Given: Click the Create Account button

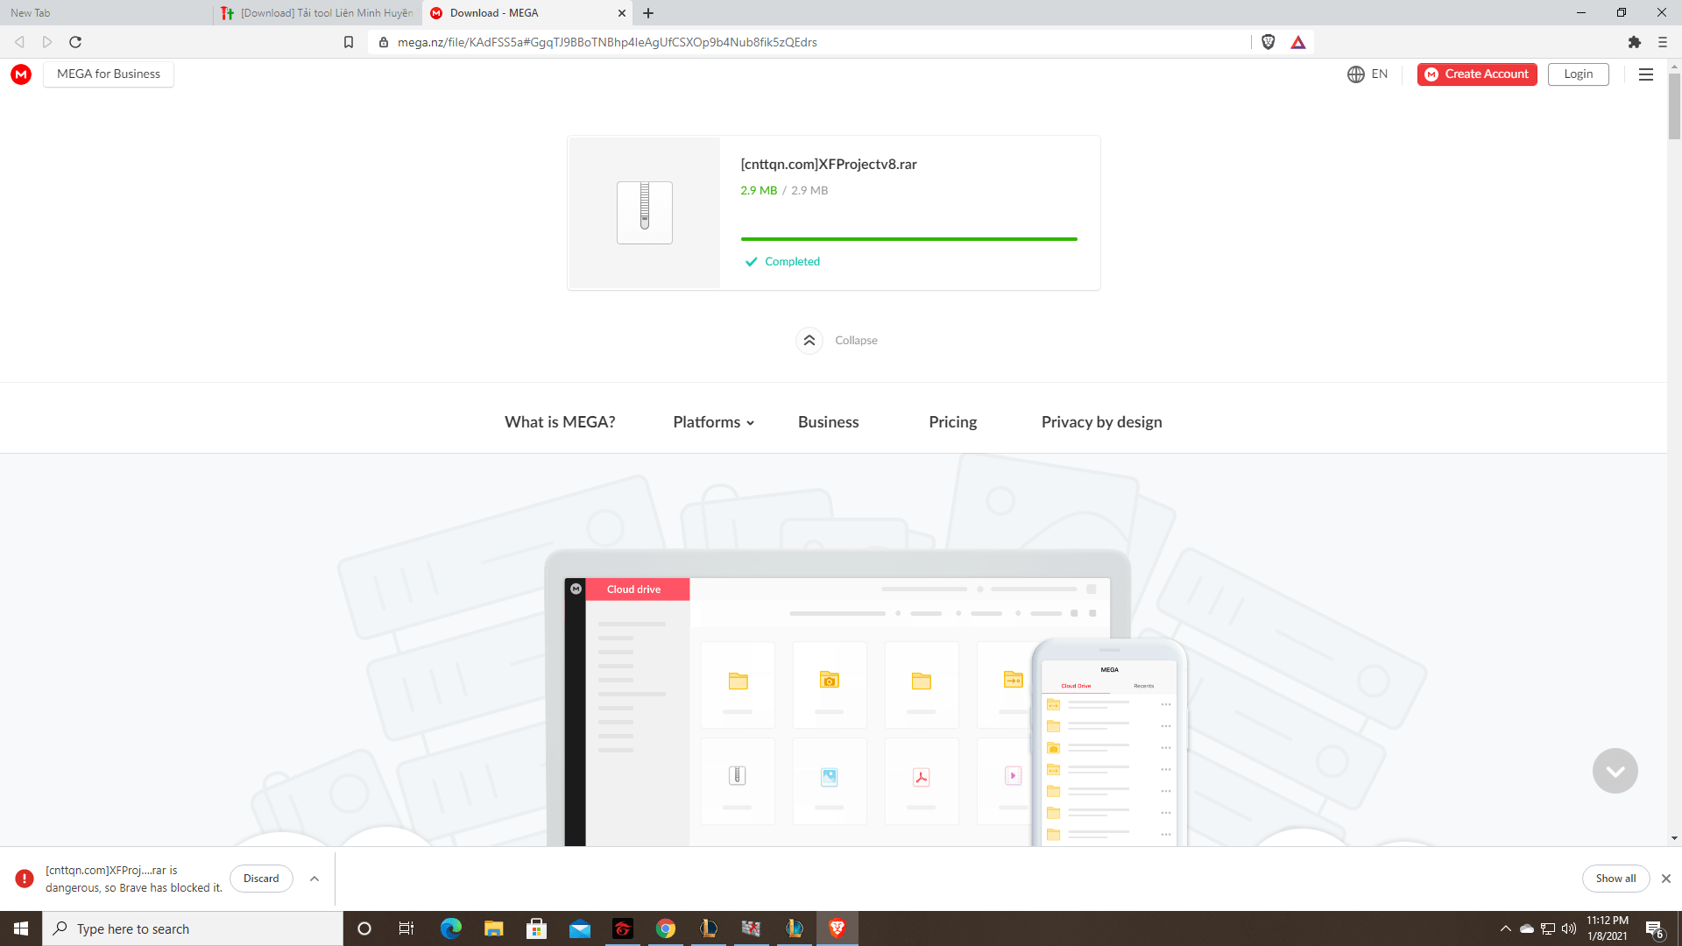Looking at the screenshot, I should pyautogui.click(x=1477, y=74).
